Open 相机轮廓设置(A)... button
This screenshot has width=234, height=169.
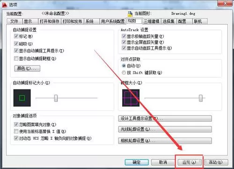tap(165, 140)
